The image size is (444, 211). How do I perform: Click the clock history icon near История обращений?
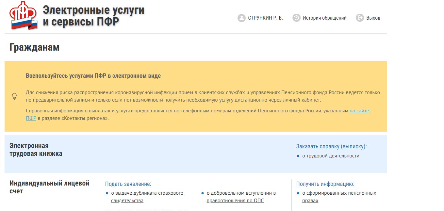coord(297,18)
